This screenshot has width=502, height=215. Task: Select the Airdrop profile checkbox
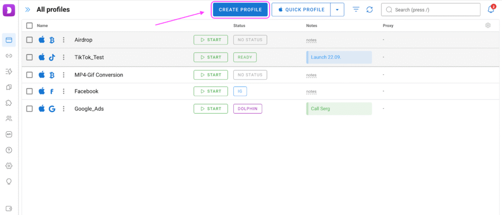pyautogui.click(x=29, y=40)
